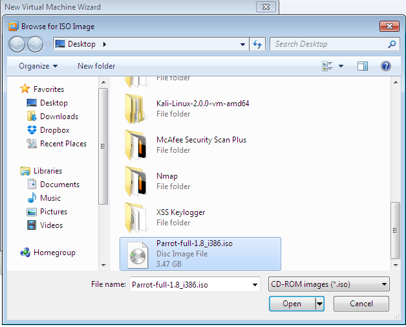The height and width of the screenshot is (327, 406).
Task: Click the file list scrollbar thumb
Action: pos(396,231)
